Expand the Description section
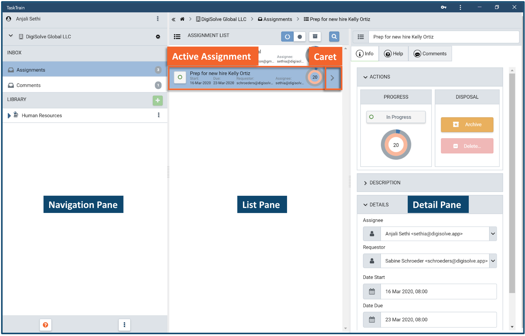Screen dimensions: 525x336 [430, 183]
